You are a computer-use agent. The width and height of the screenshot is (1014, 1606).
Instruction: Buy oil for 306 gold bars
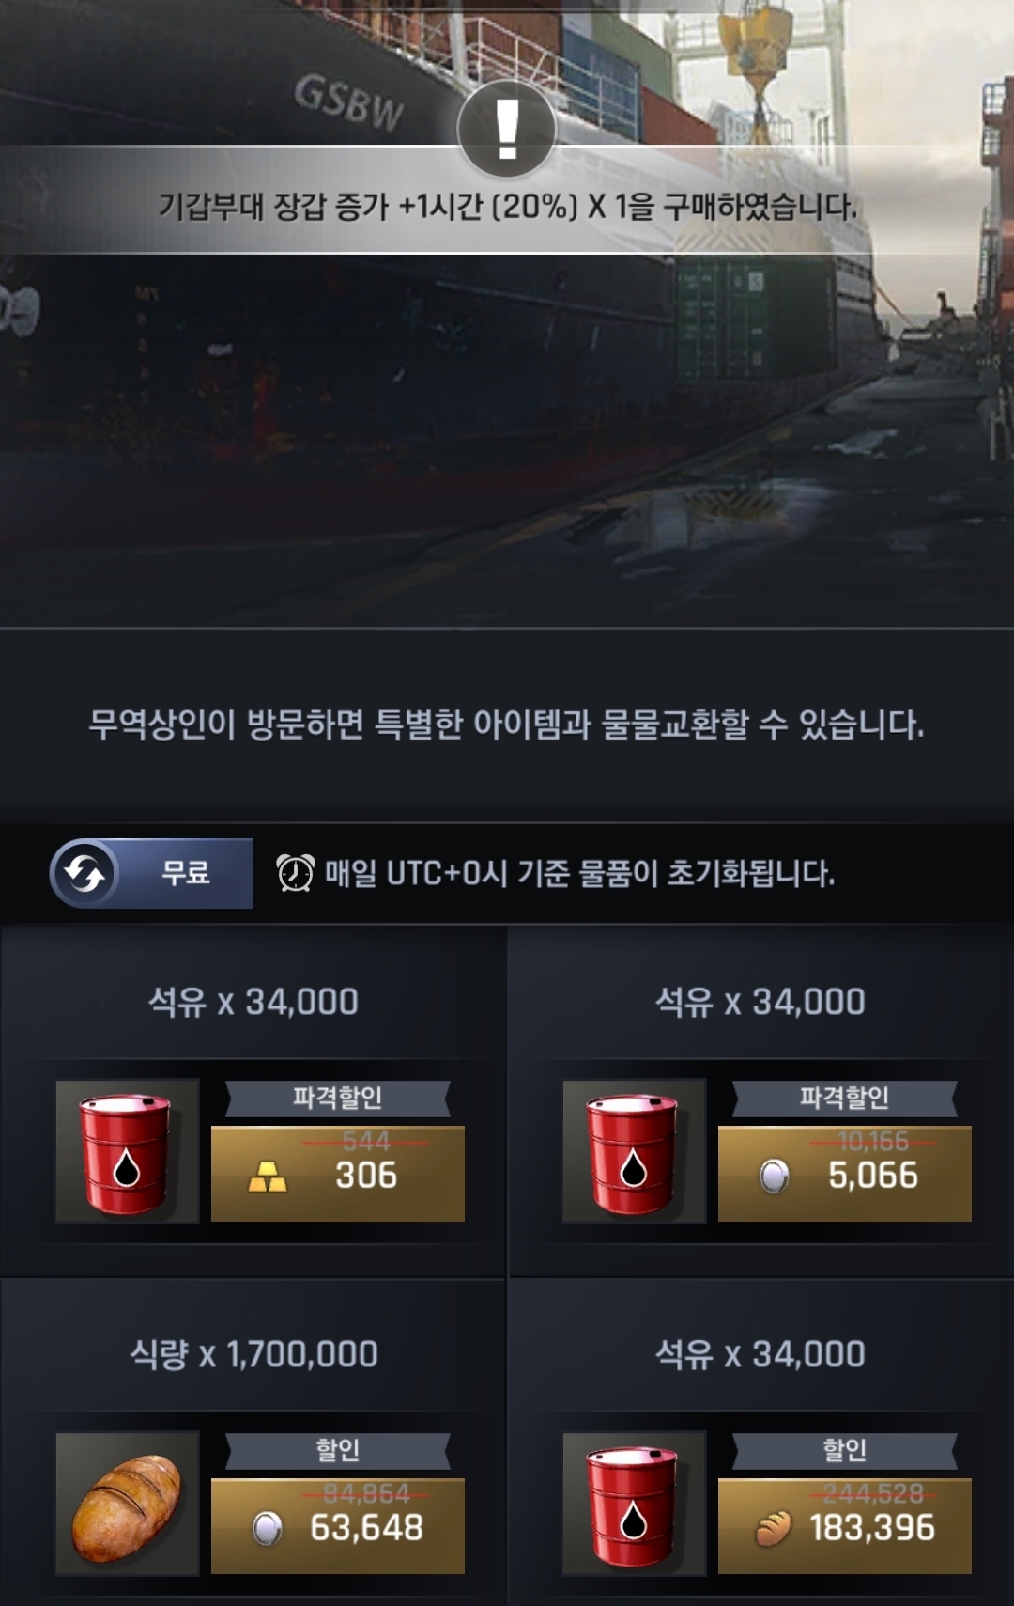[x=338, y=1174]
